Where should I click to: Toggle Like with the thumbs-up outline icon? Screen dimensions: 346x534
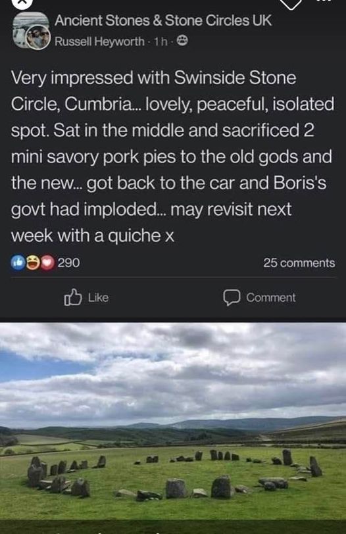[73, 297]
